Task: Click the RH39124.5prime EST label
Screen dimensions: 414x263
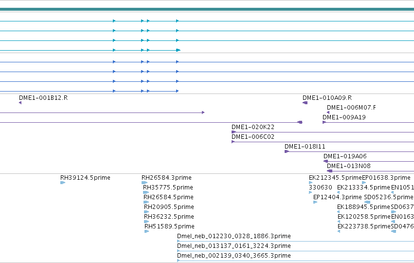Action: point(85,178)
